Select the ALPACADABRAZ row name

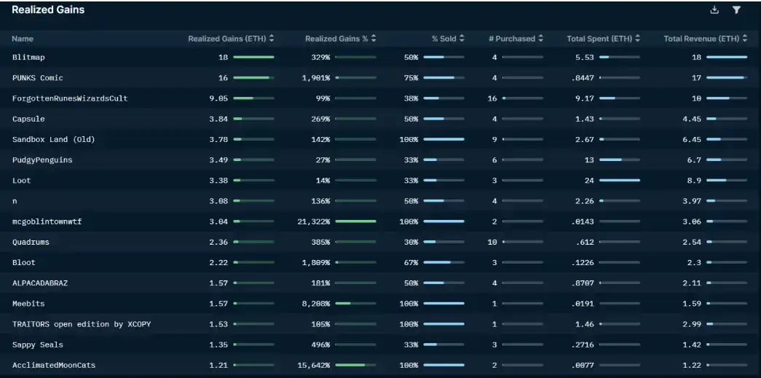pyautogui.click(x=40, y=283)
